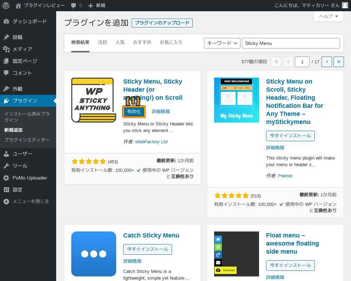Switch to 注目 tab

click(102, 43)
